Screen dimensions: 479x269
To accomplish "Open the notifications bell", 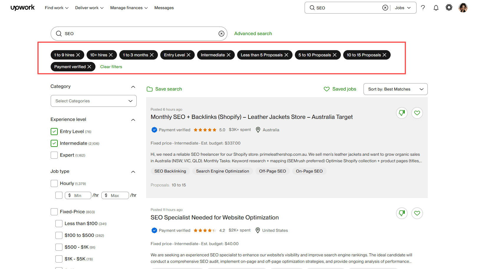I will [x=436, y=8].
